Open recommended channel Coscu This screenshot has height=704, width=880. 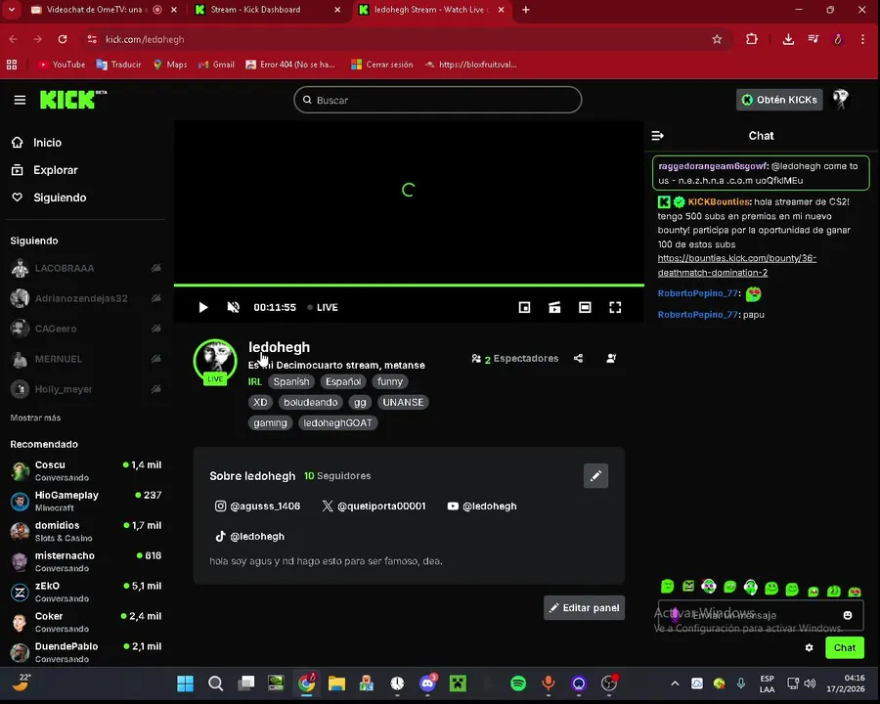(86, 471)
